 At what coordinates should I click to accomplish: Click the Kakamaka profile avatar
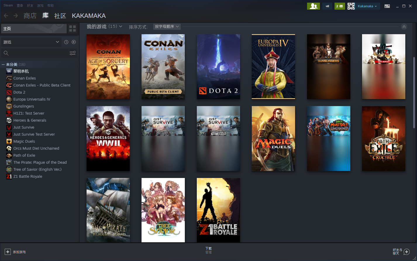pyautogui.click(x=351, y=6)
